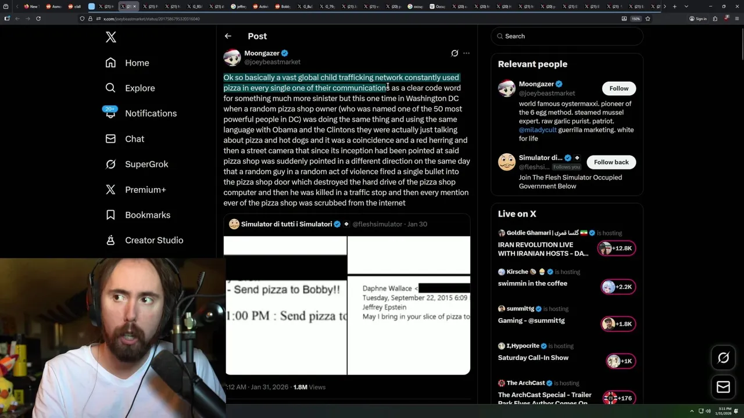Open the @miladycult mention link
The image size is (744, 418).
538,130
